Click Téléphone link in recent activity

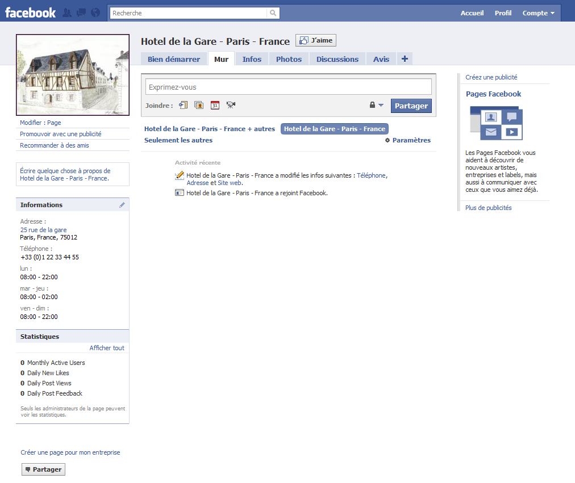coord(371,175)
